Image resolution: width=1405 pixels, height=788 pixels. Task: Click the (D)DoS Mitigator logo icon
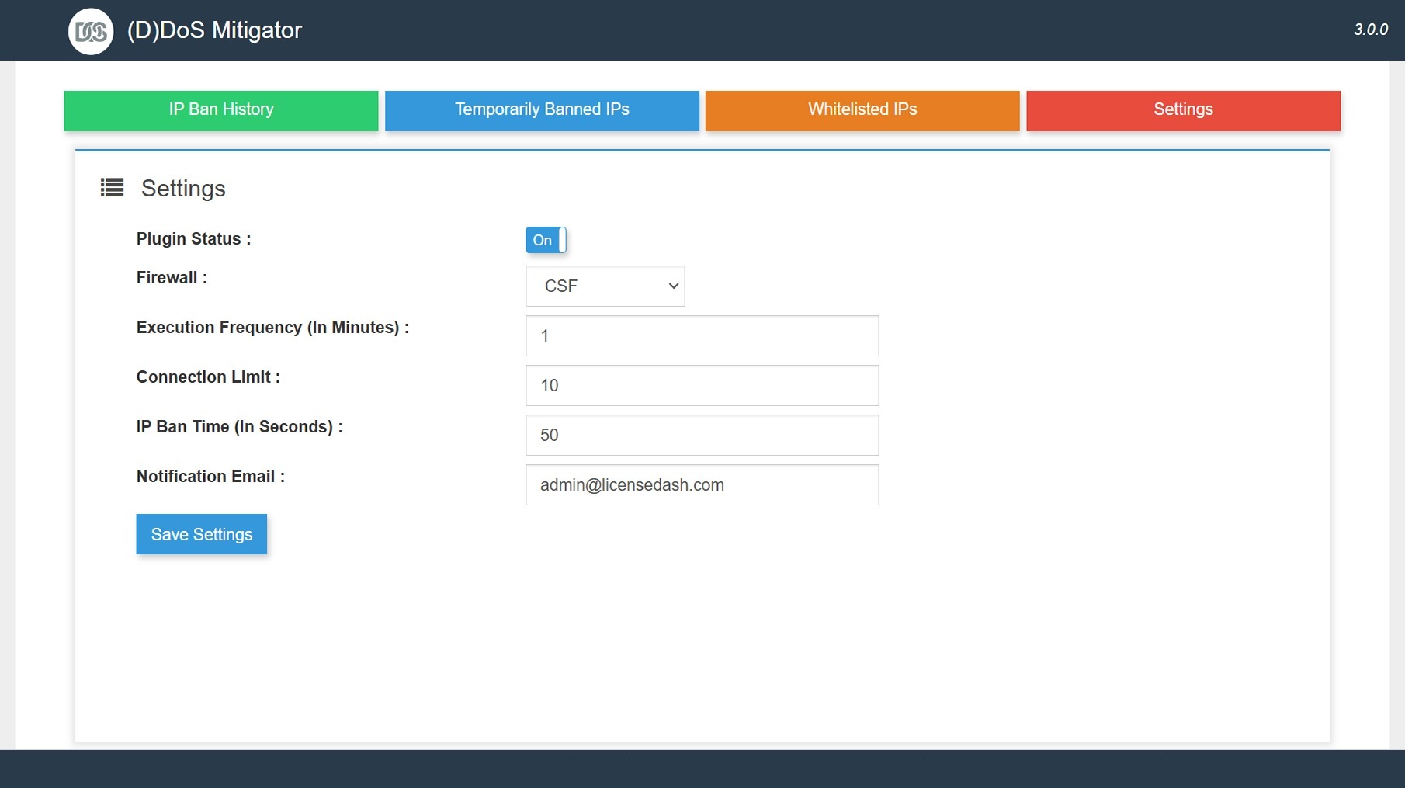click(91, 31)
